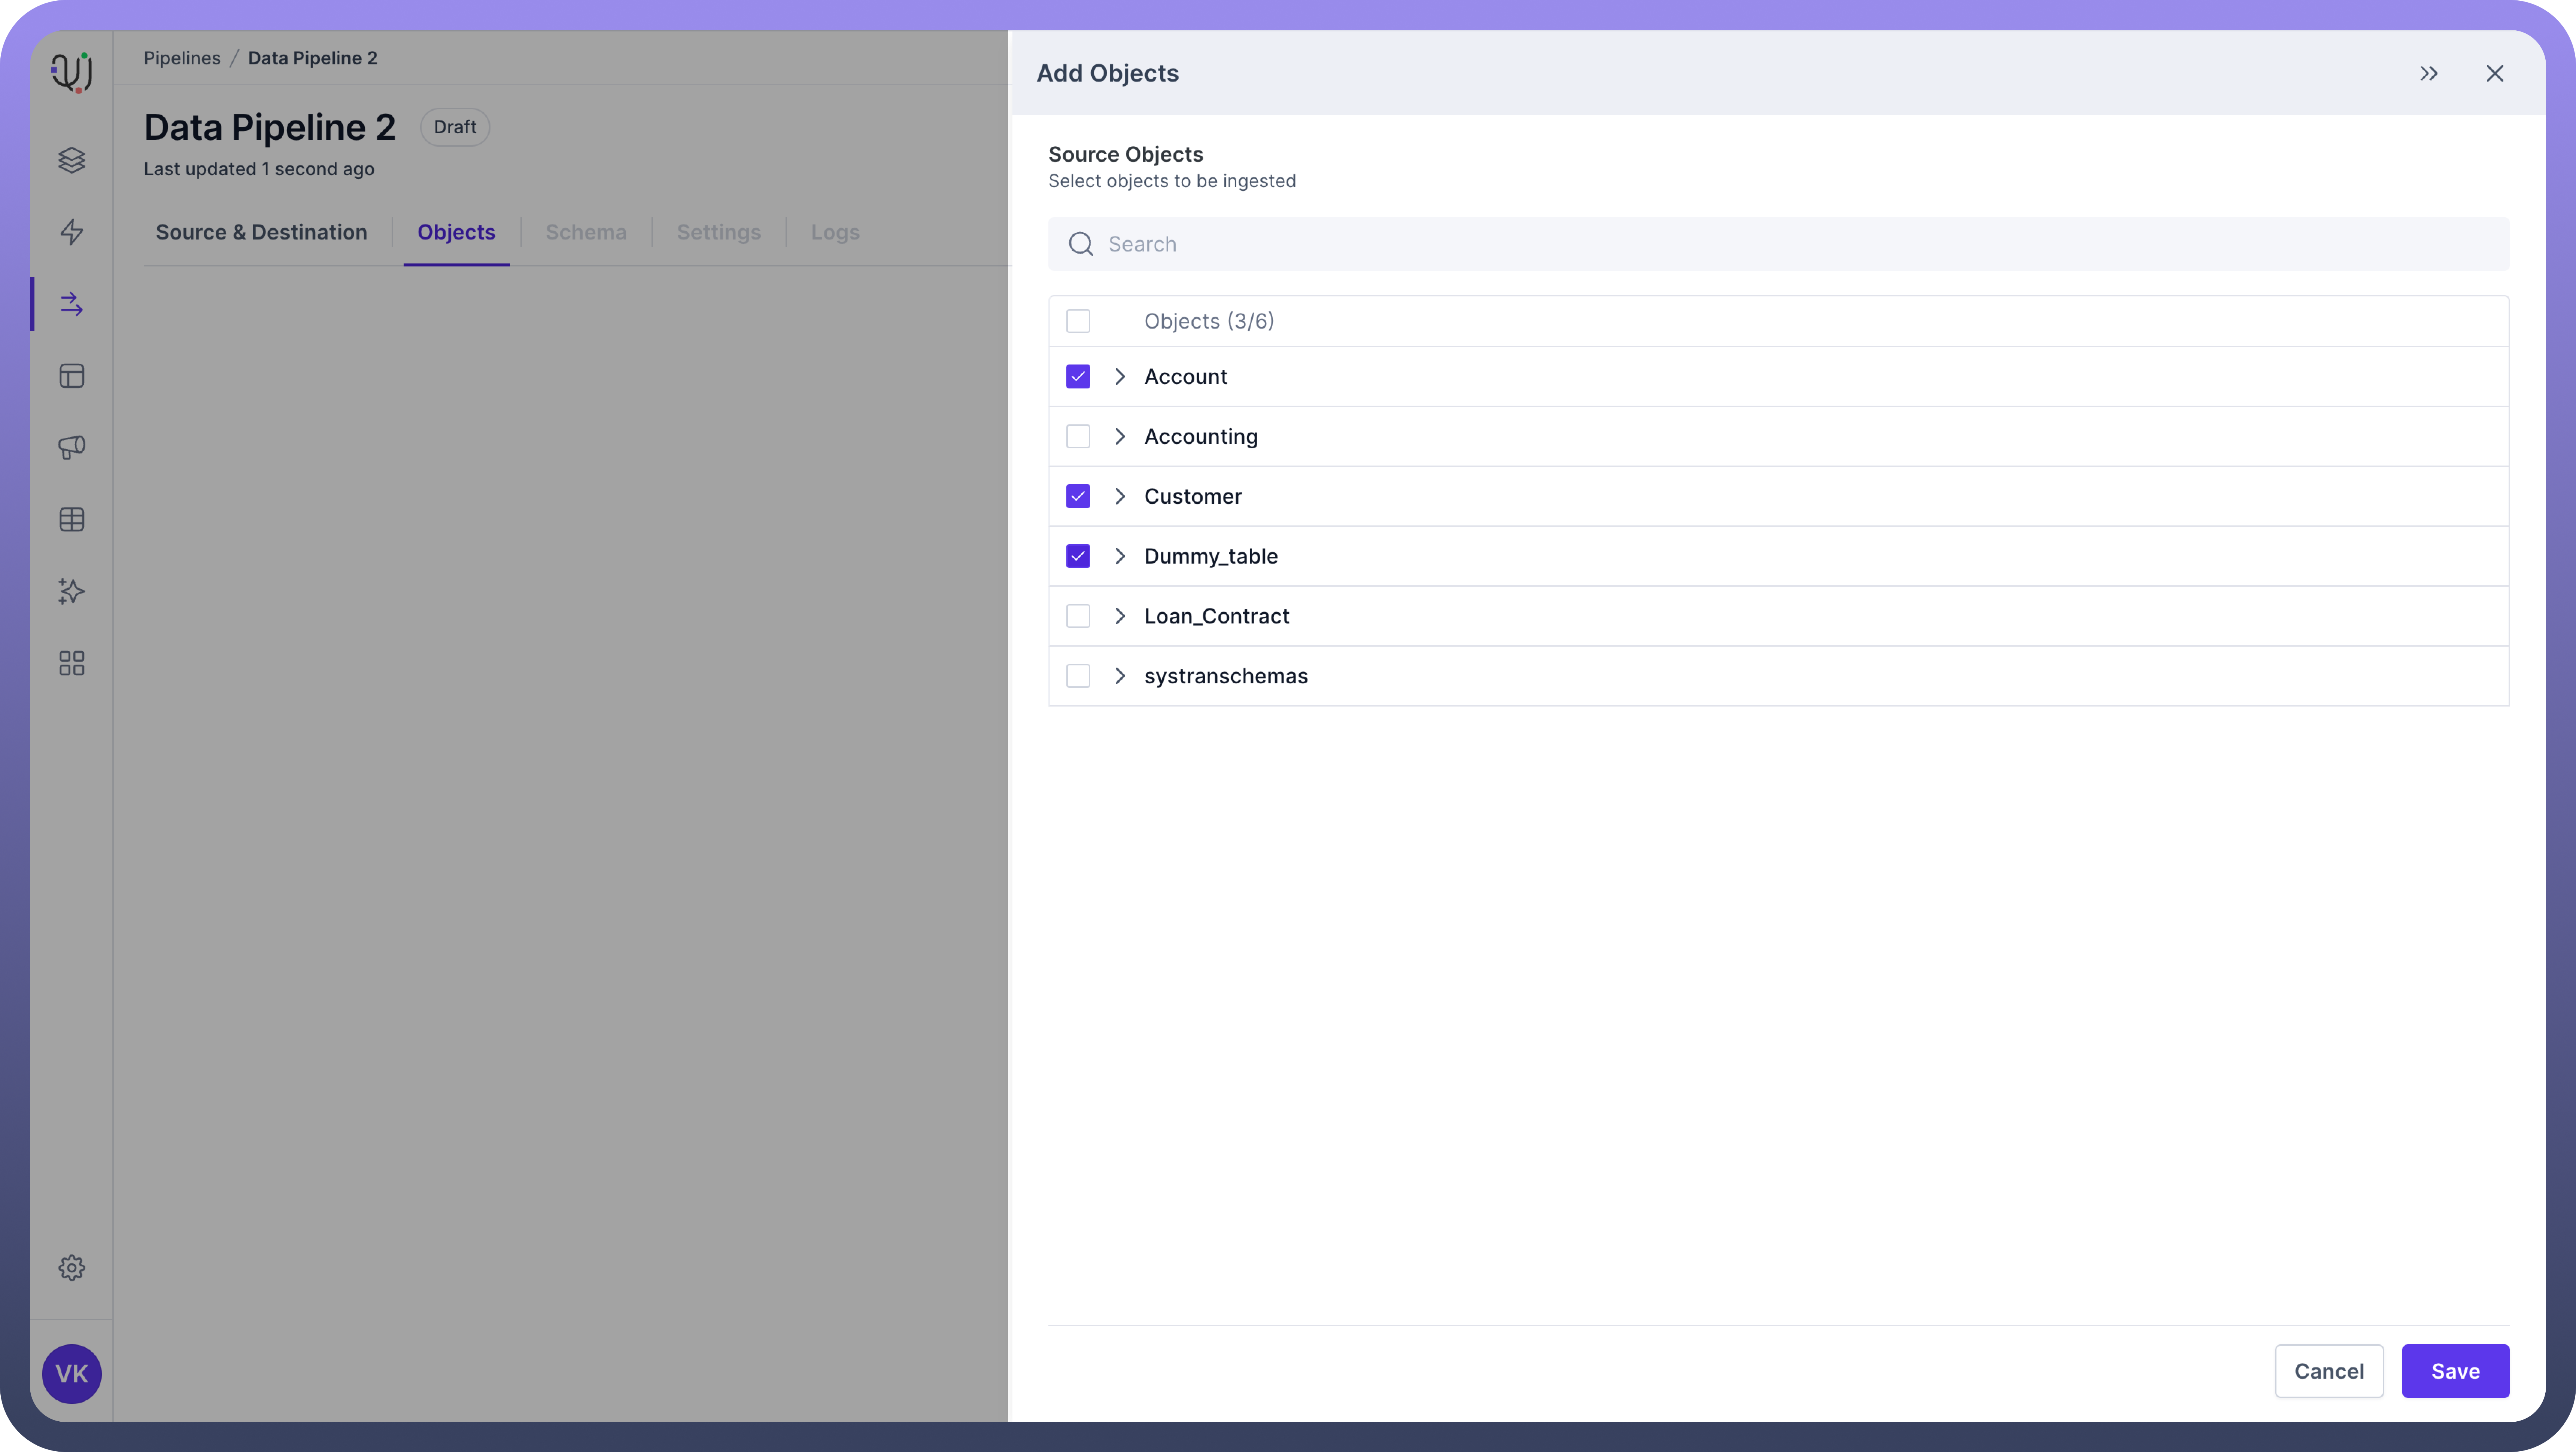
Task: Expand the Dummy_table object row
Action: [x=1120, y=556]
